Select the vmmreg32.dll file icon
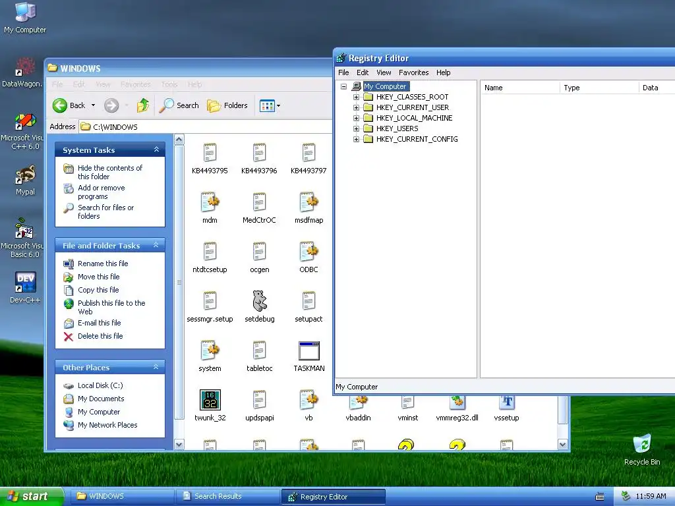The width and height of the screenshot is (675, 506). pyautogui.click(x=457, y=403)
